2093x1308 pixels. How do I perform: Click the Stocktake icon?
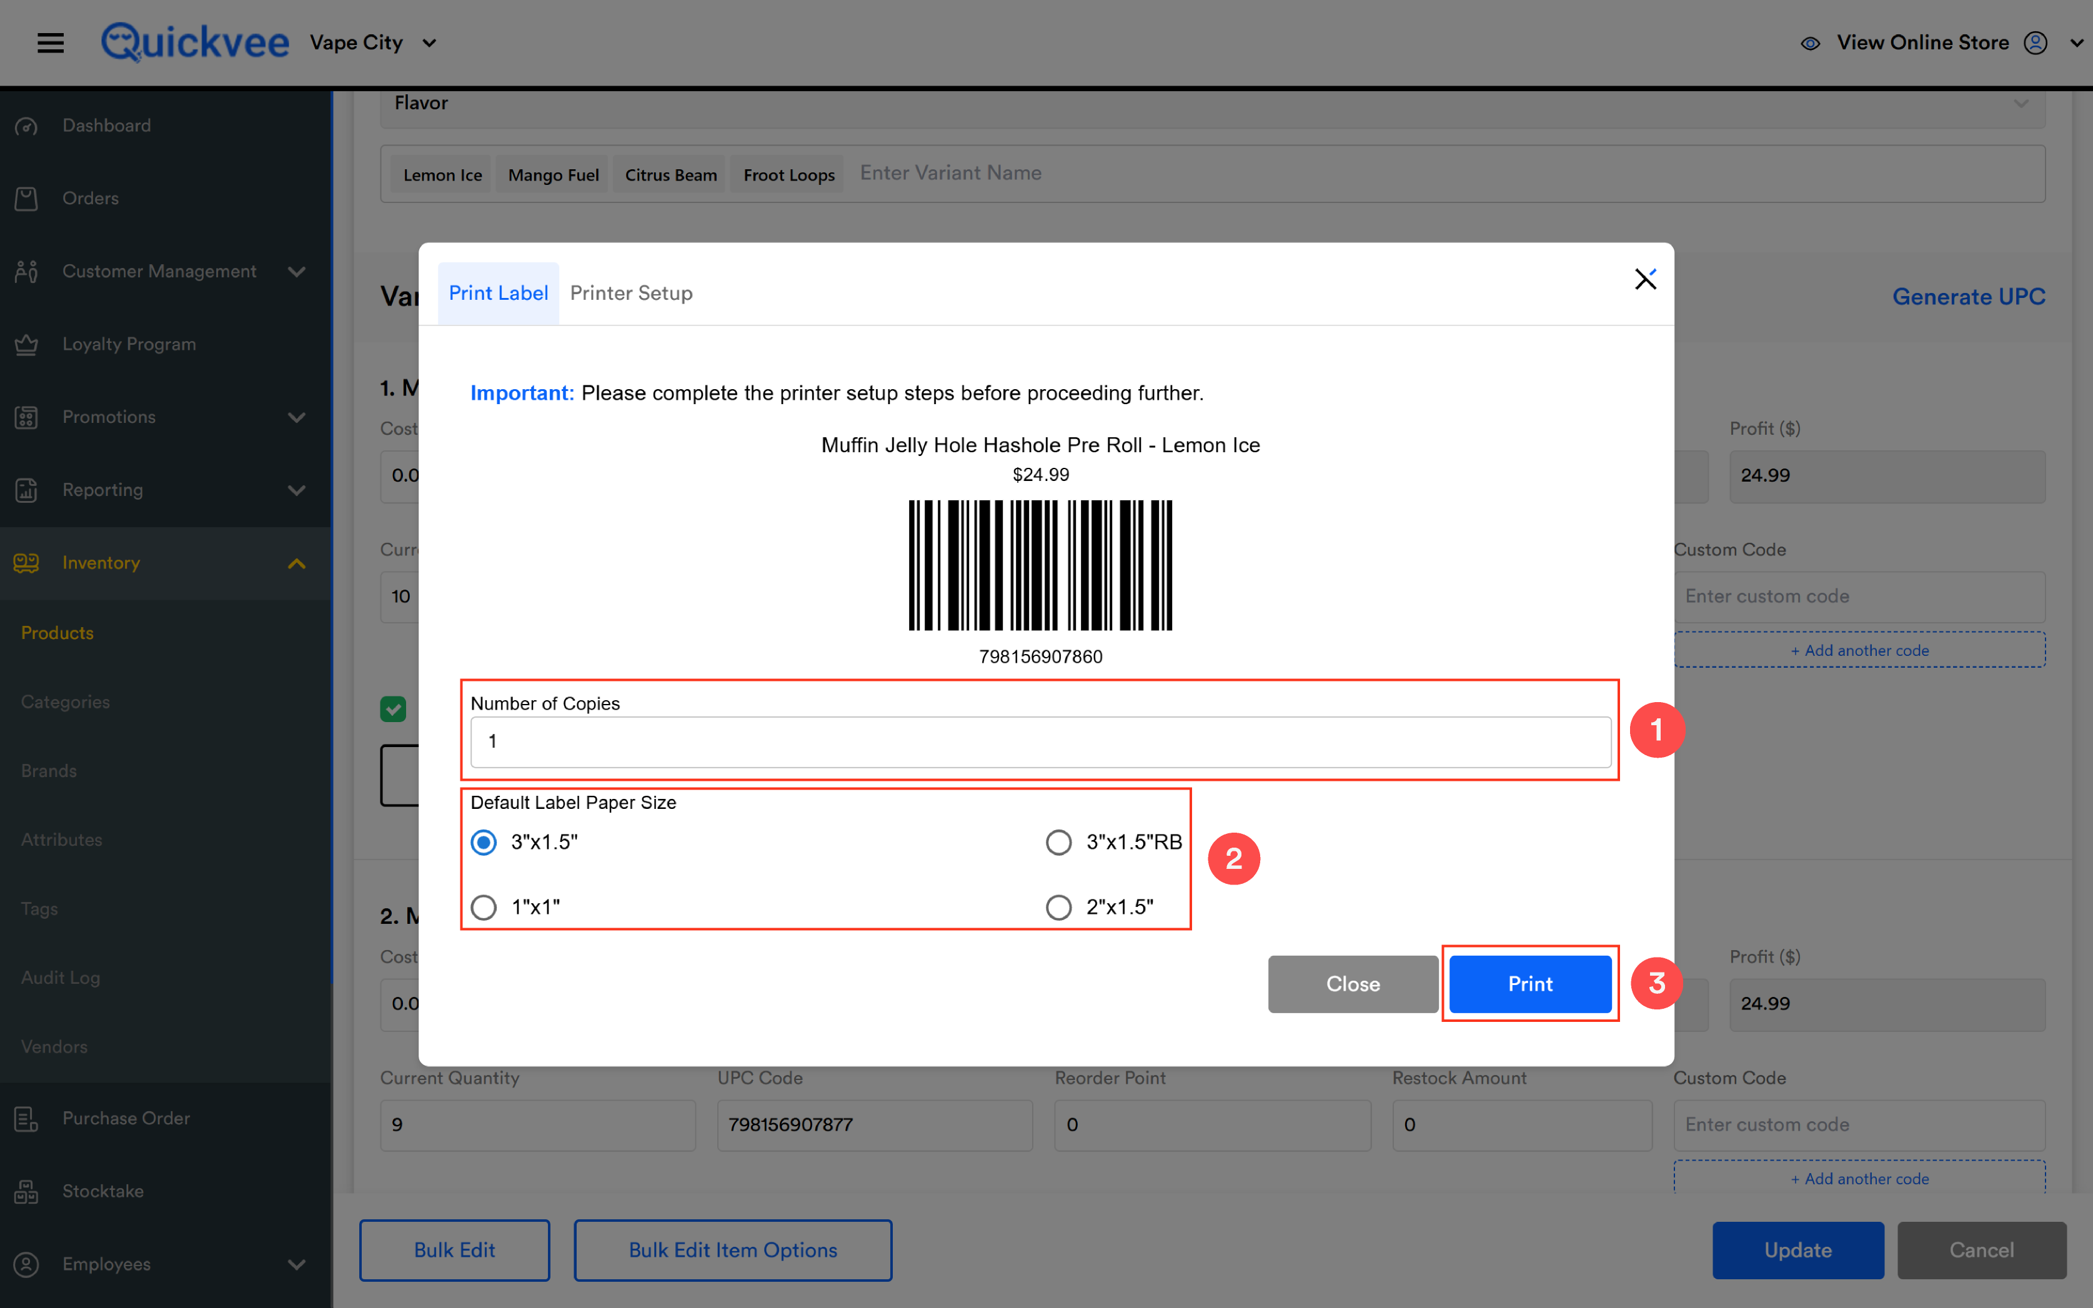(x=26, y=1191)
